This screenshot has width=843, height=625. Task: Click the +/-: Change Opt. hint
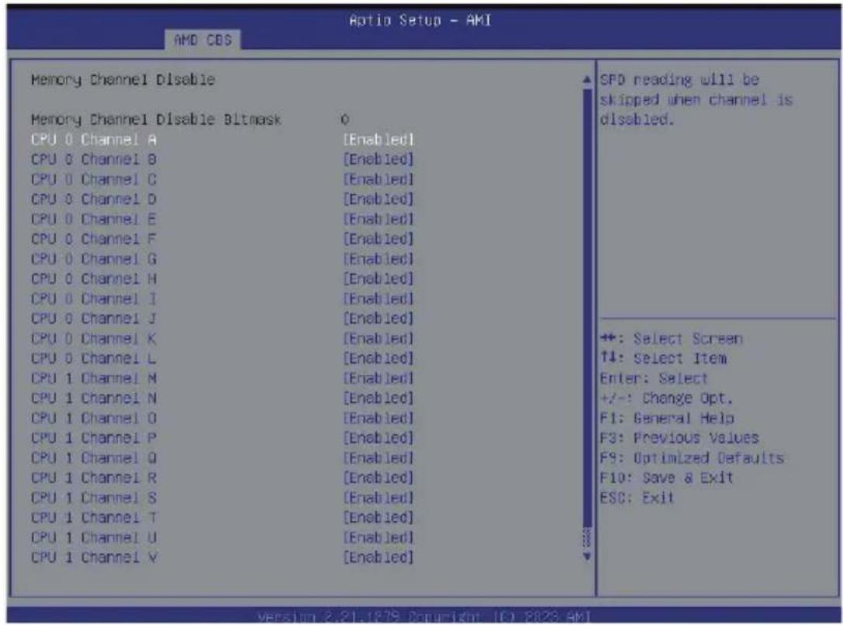667,399
